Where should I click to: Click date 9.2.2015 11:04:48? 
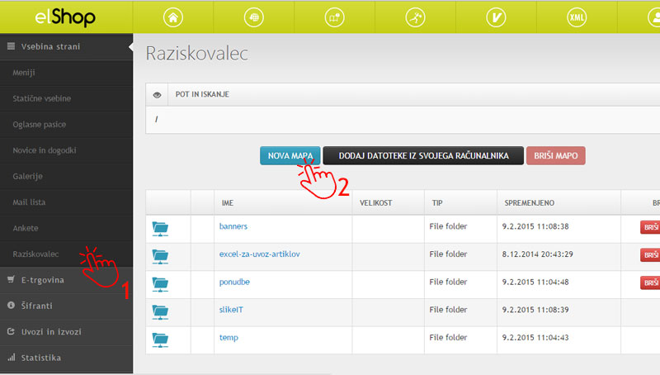click(535, 282)
